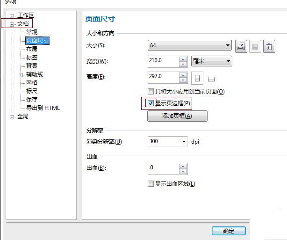The height and width of the screenshot is (240, 287).
Task: Select 标签 in the tree
Action: coord(32,58)
